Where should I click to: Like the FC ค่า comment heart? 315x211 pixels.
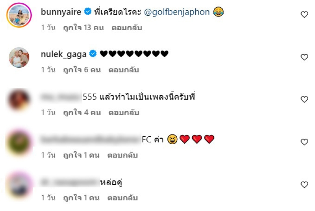304,142
